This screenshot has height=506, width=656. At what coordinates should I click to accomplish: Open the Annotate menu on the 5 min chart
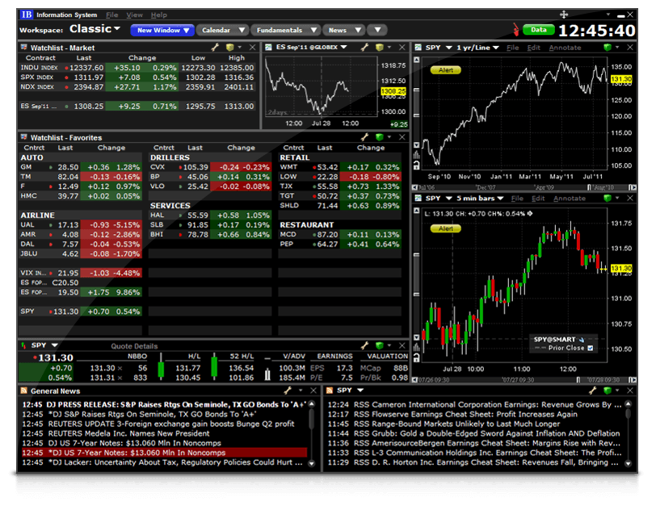pos(571,197)
